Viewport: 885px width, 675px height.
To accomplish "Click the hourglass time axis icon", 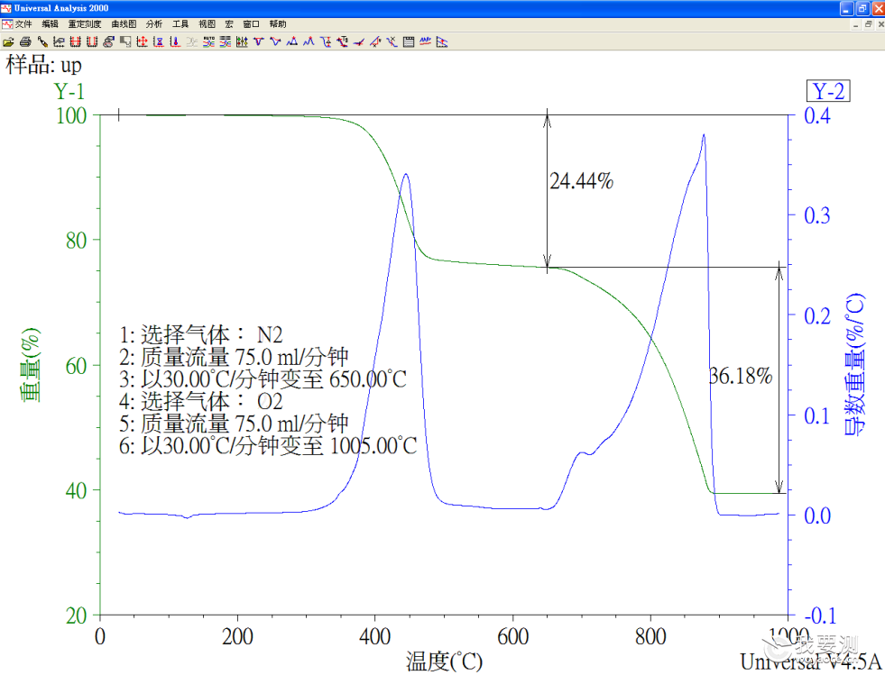I will [x=159, y=41].
